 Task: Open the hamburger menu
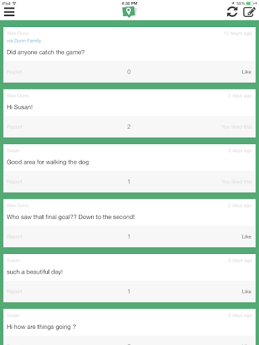click(9, 11)
